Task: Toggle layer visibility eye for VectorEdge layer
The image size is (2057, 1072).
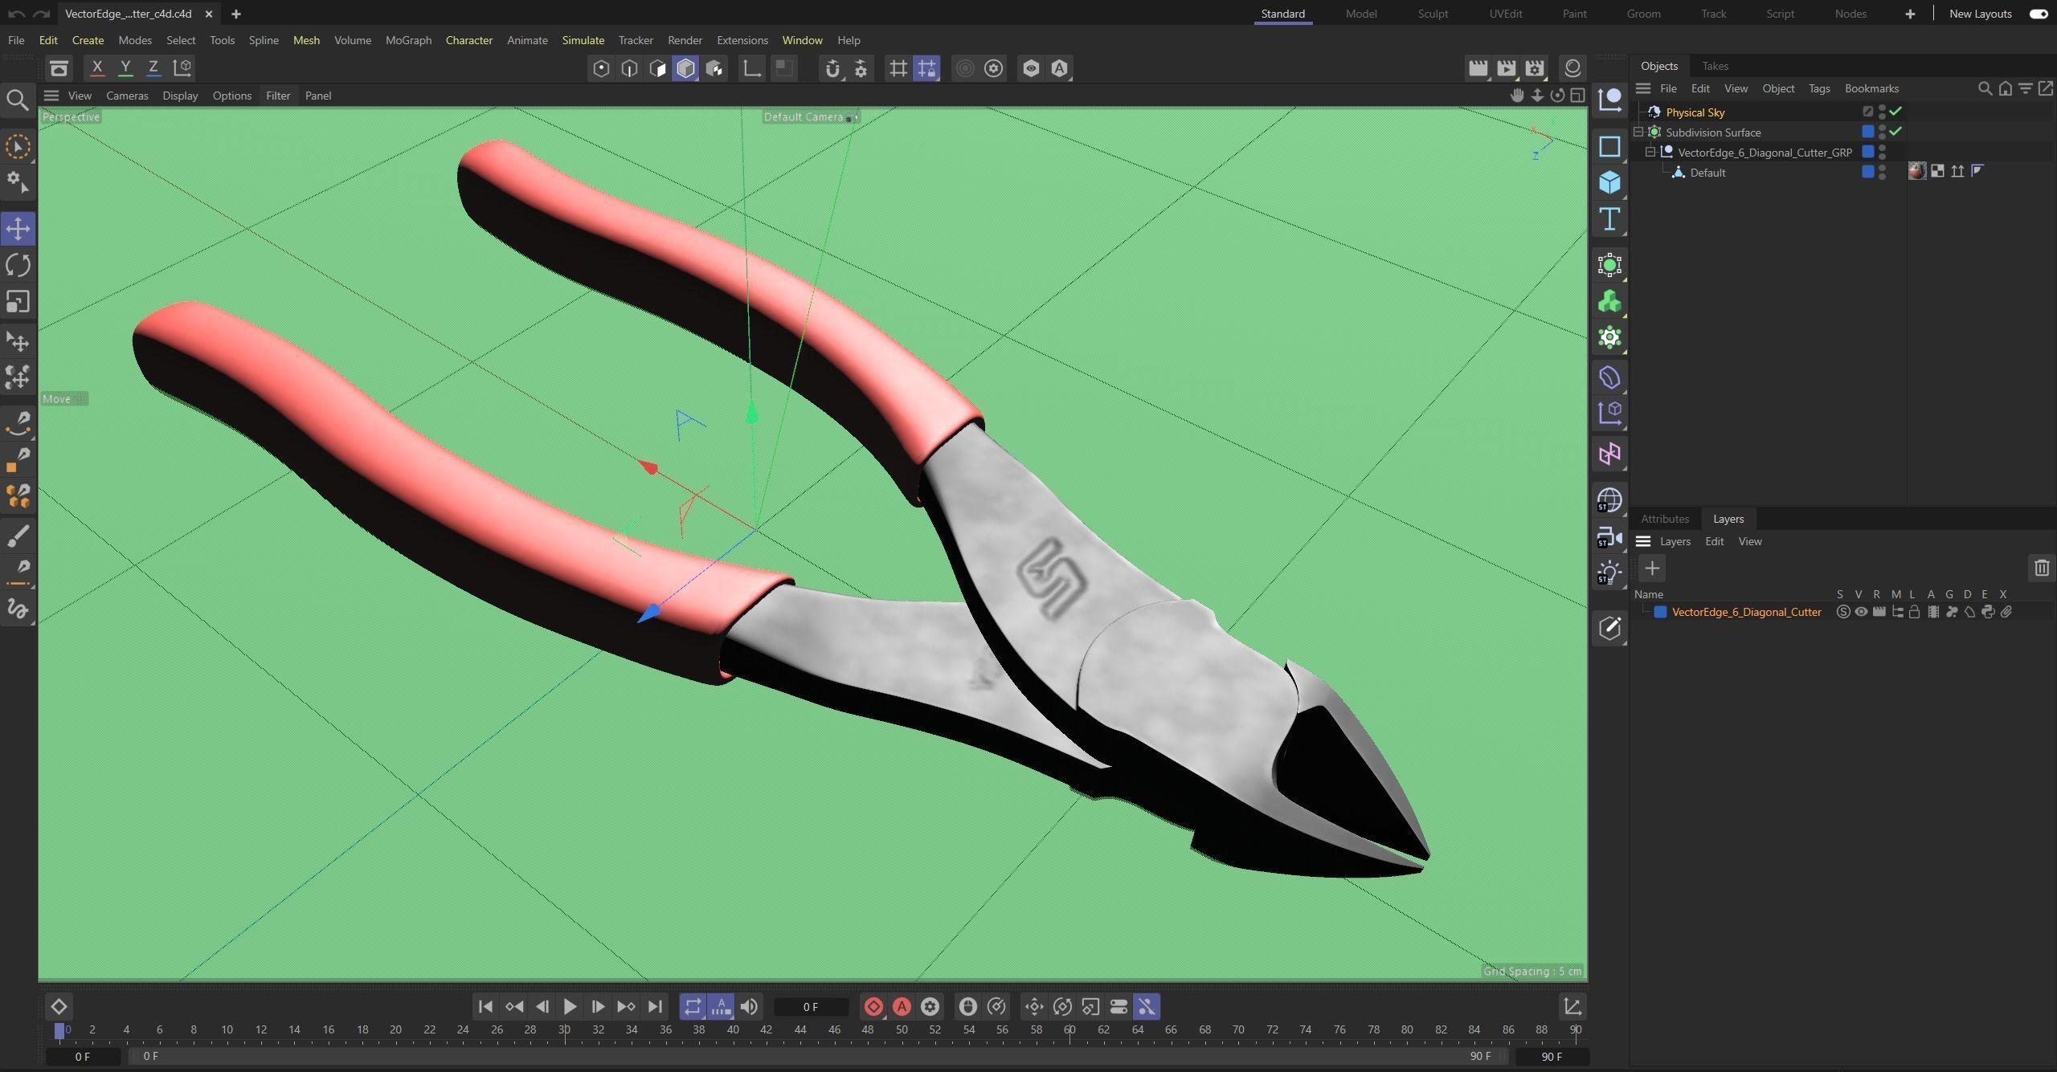Action: pos(1861,612)
